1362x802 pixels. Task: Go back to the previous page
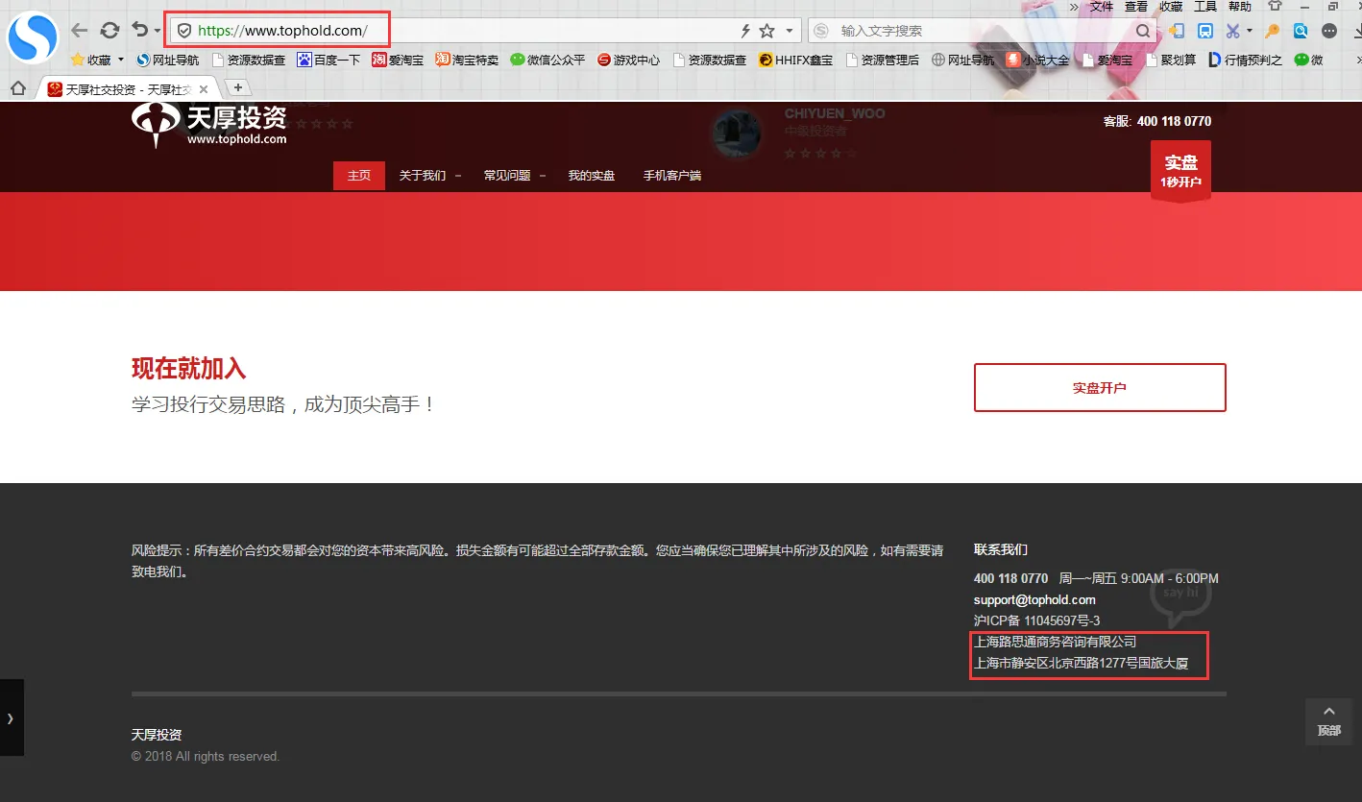[80, 31]
